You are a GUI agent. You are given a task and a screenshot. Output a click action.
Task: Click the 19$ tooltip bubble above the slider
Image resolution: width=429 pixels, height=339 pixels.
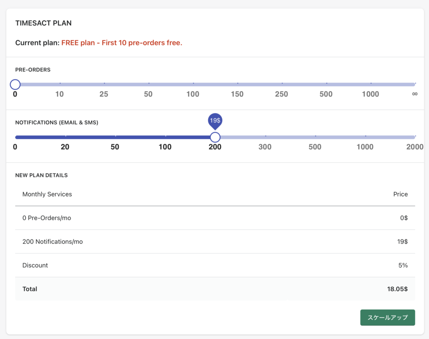[215, 121]
